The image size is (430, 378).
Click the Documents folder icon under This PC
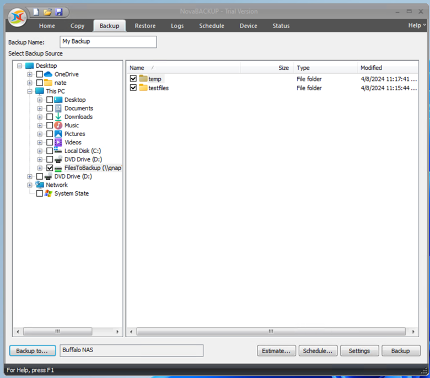point(58,108)
